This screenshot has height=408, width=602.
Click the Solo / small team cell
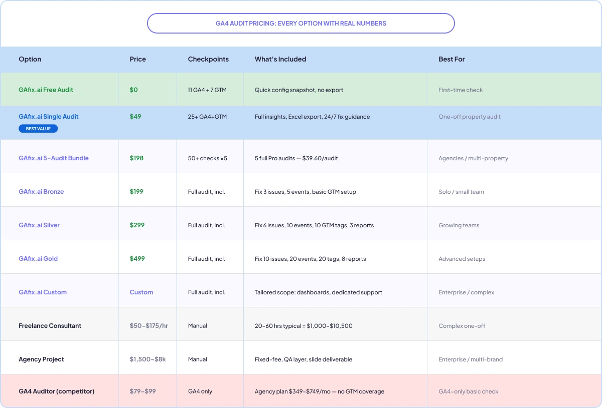[461, 192]
